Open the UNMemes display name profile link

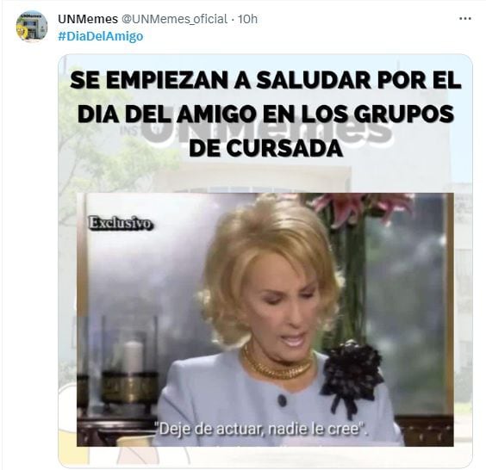88,19
